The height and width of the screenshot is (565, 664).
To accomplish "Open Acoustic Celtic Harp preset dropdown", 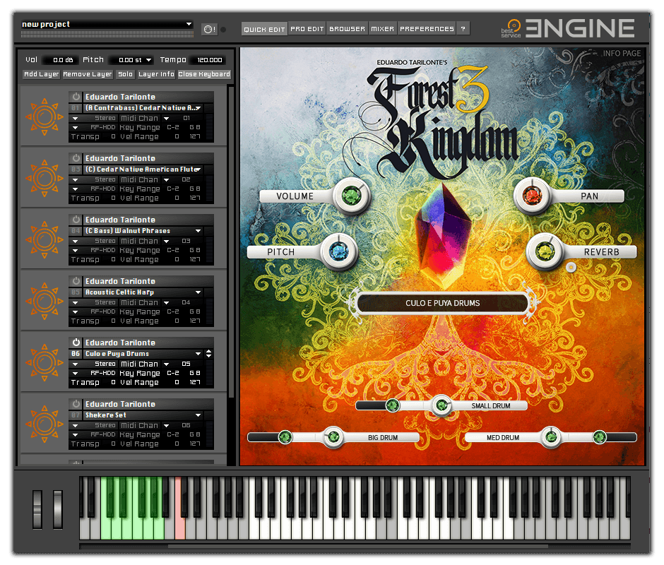I will (x=198, y=292).
